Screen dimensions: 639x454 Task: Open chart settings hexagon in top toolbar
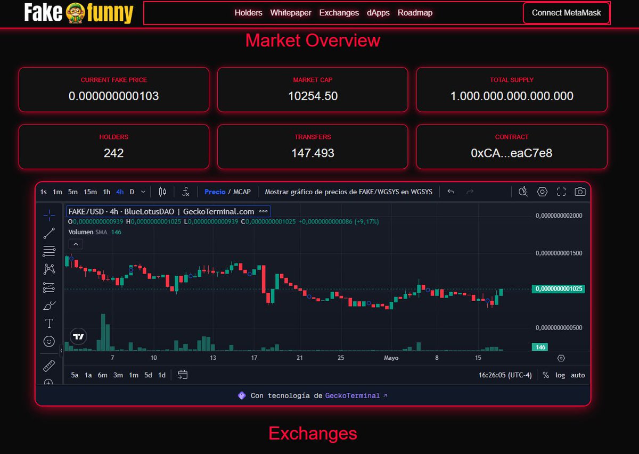[542, 192]
